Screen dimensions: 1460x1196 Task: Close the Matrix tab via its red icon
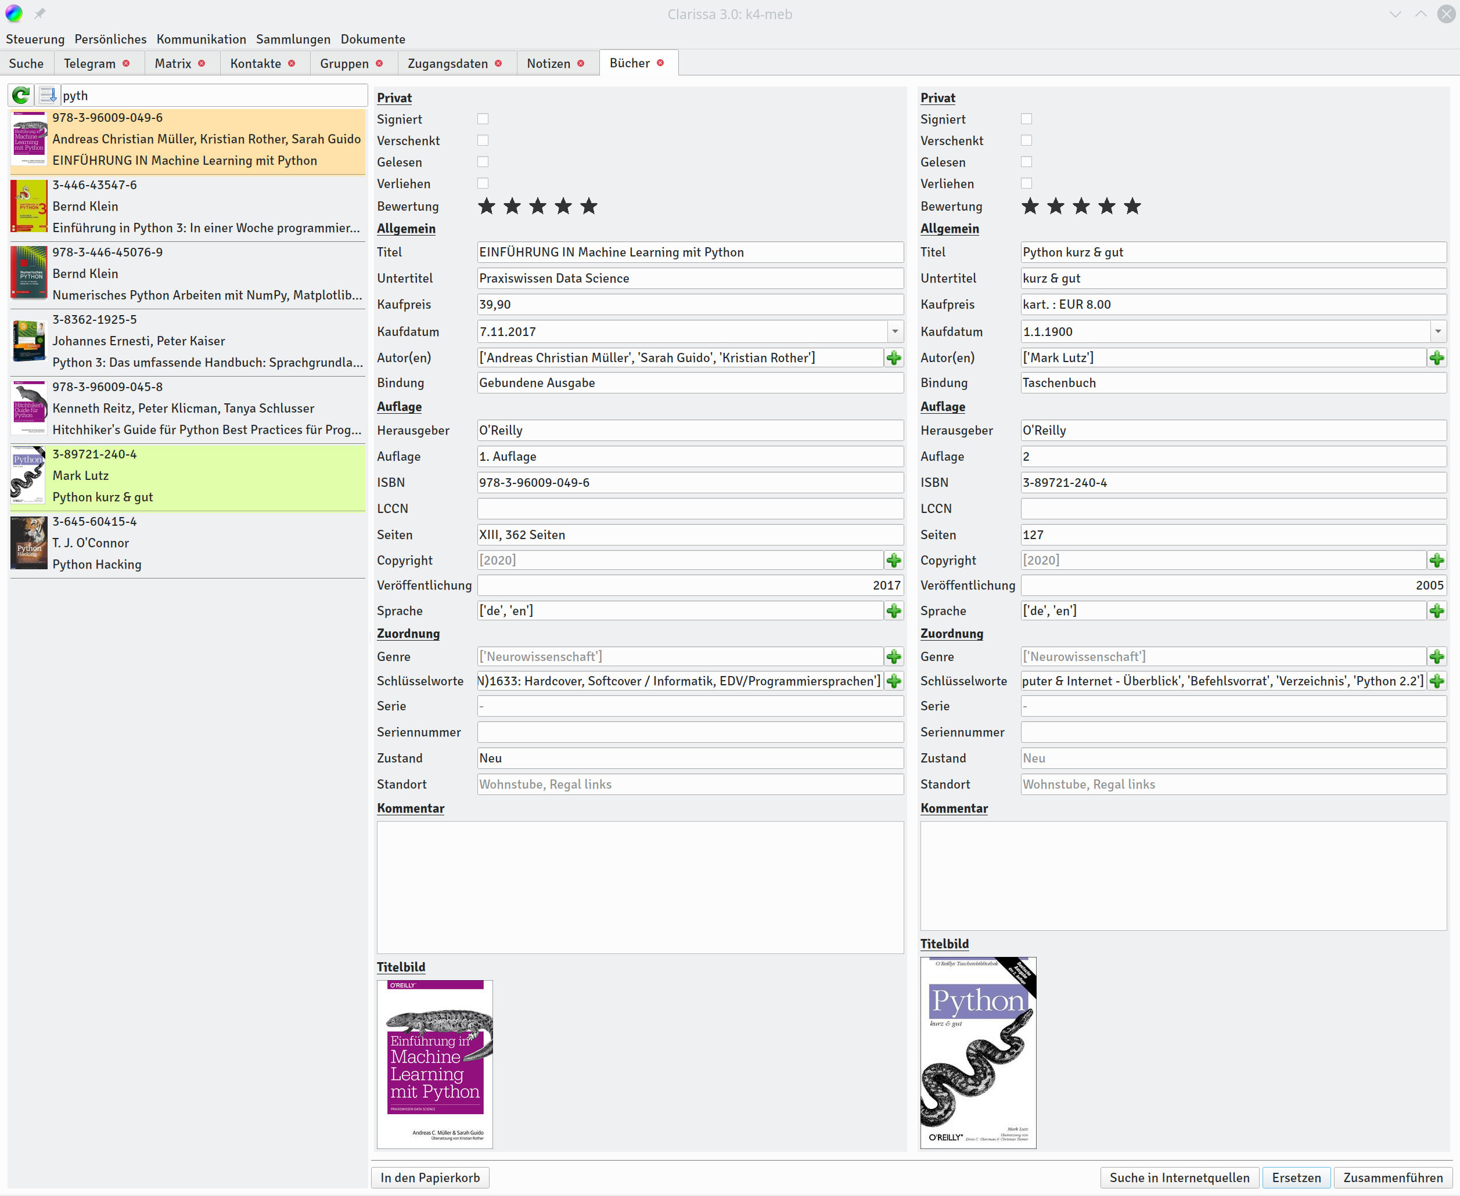pos(202,63)
